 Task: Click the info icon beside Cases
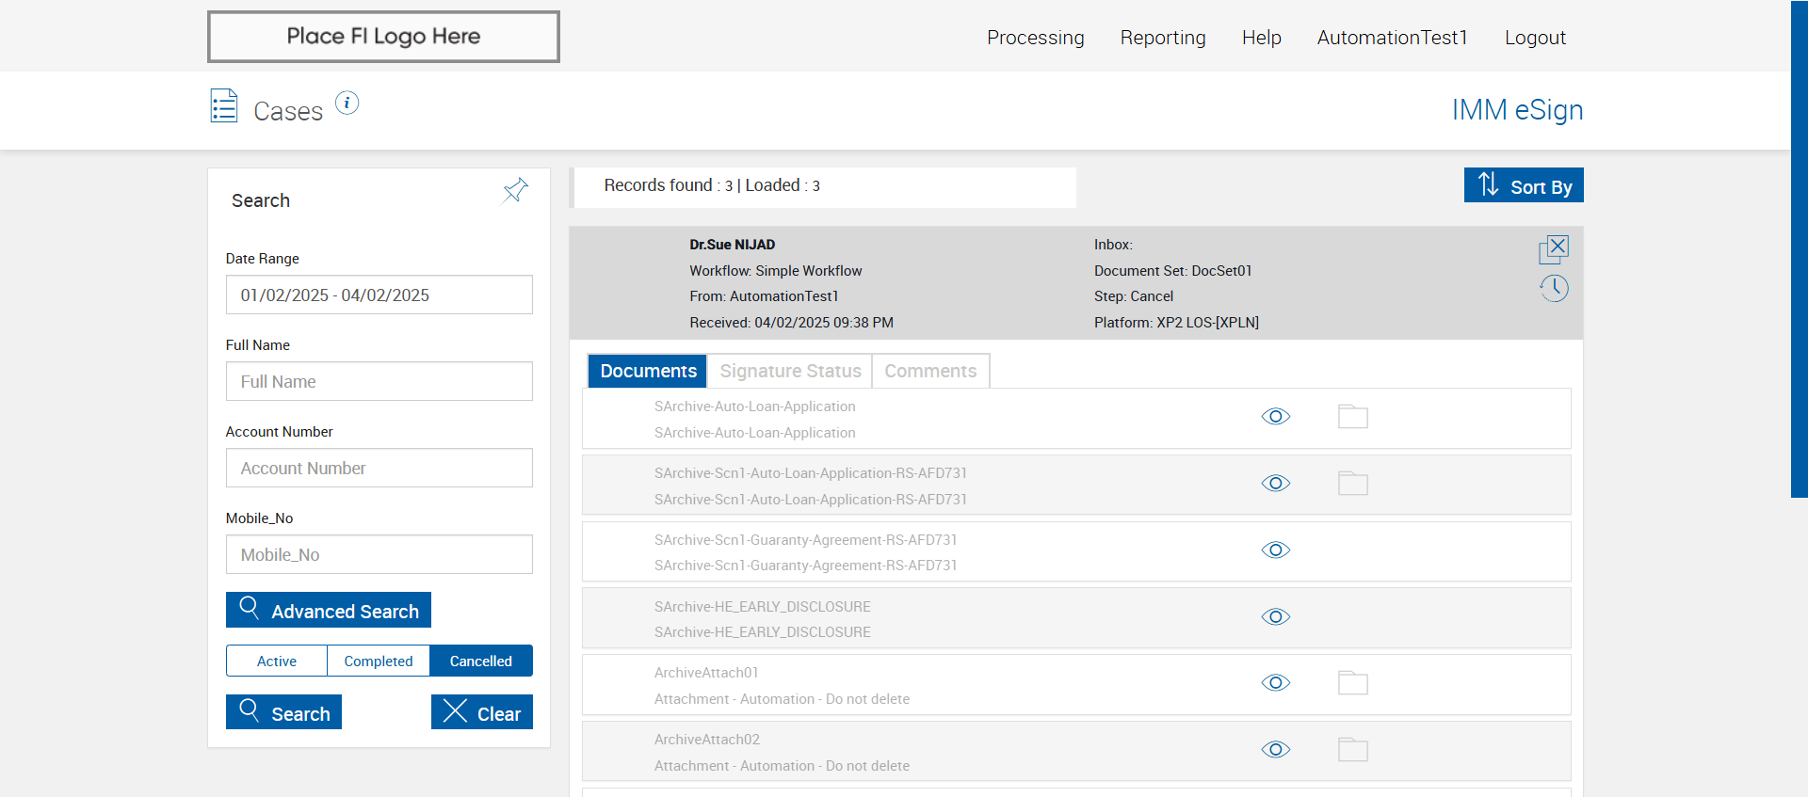347,103
